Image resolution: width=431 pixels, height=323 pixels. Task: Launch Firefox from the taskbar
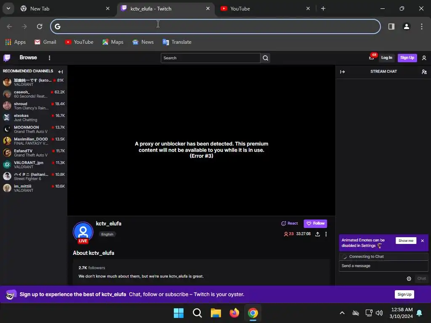click(x=234, y=313)
